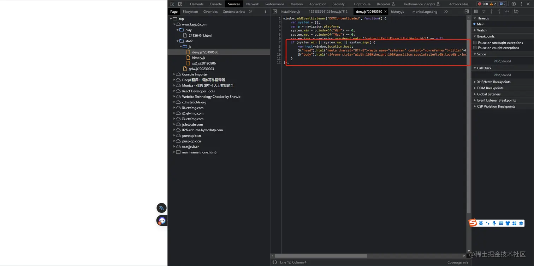This screenshot has height=266, width=534.
Task: Open the Lighthouse panel tab
Action: point(362,4)
